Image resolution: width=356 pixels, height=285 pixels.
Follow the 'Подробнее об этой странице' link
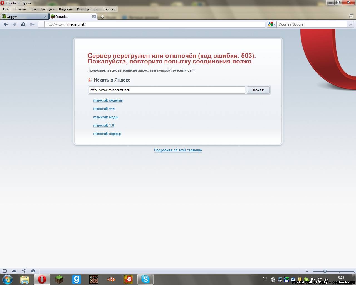click(x=178, y=150)
